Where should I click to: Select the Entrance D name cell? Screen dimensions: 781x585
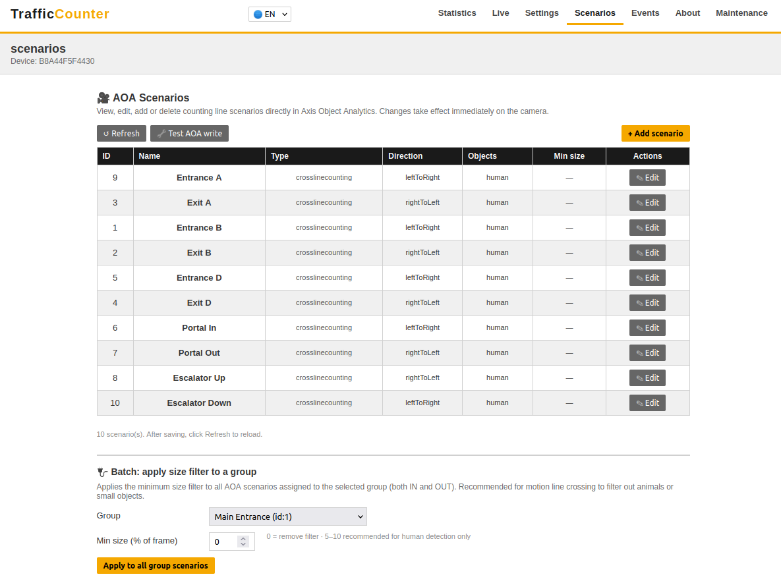pos(199,278)
